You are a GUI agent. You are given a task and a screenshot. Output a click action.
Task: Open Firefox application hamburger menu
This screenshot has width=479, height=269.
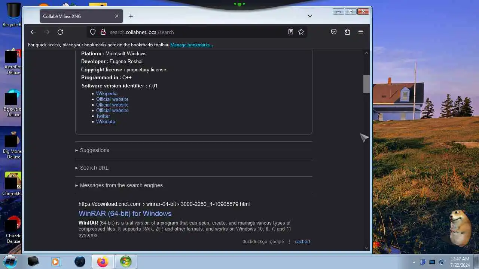tap(361, 32)
